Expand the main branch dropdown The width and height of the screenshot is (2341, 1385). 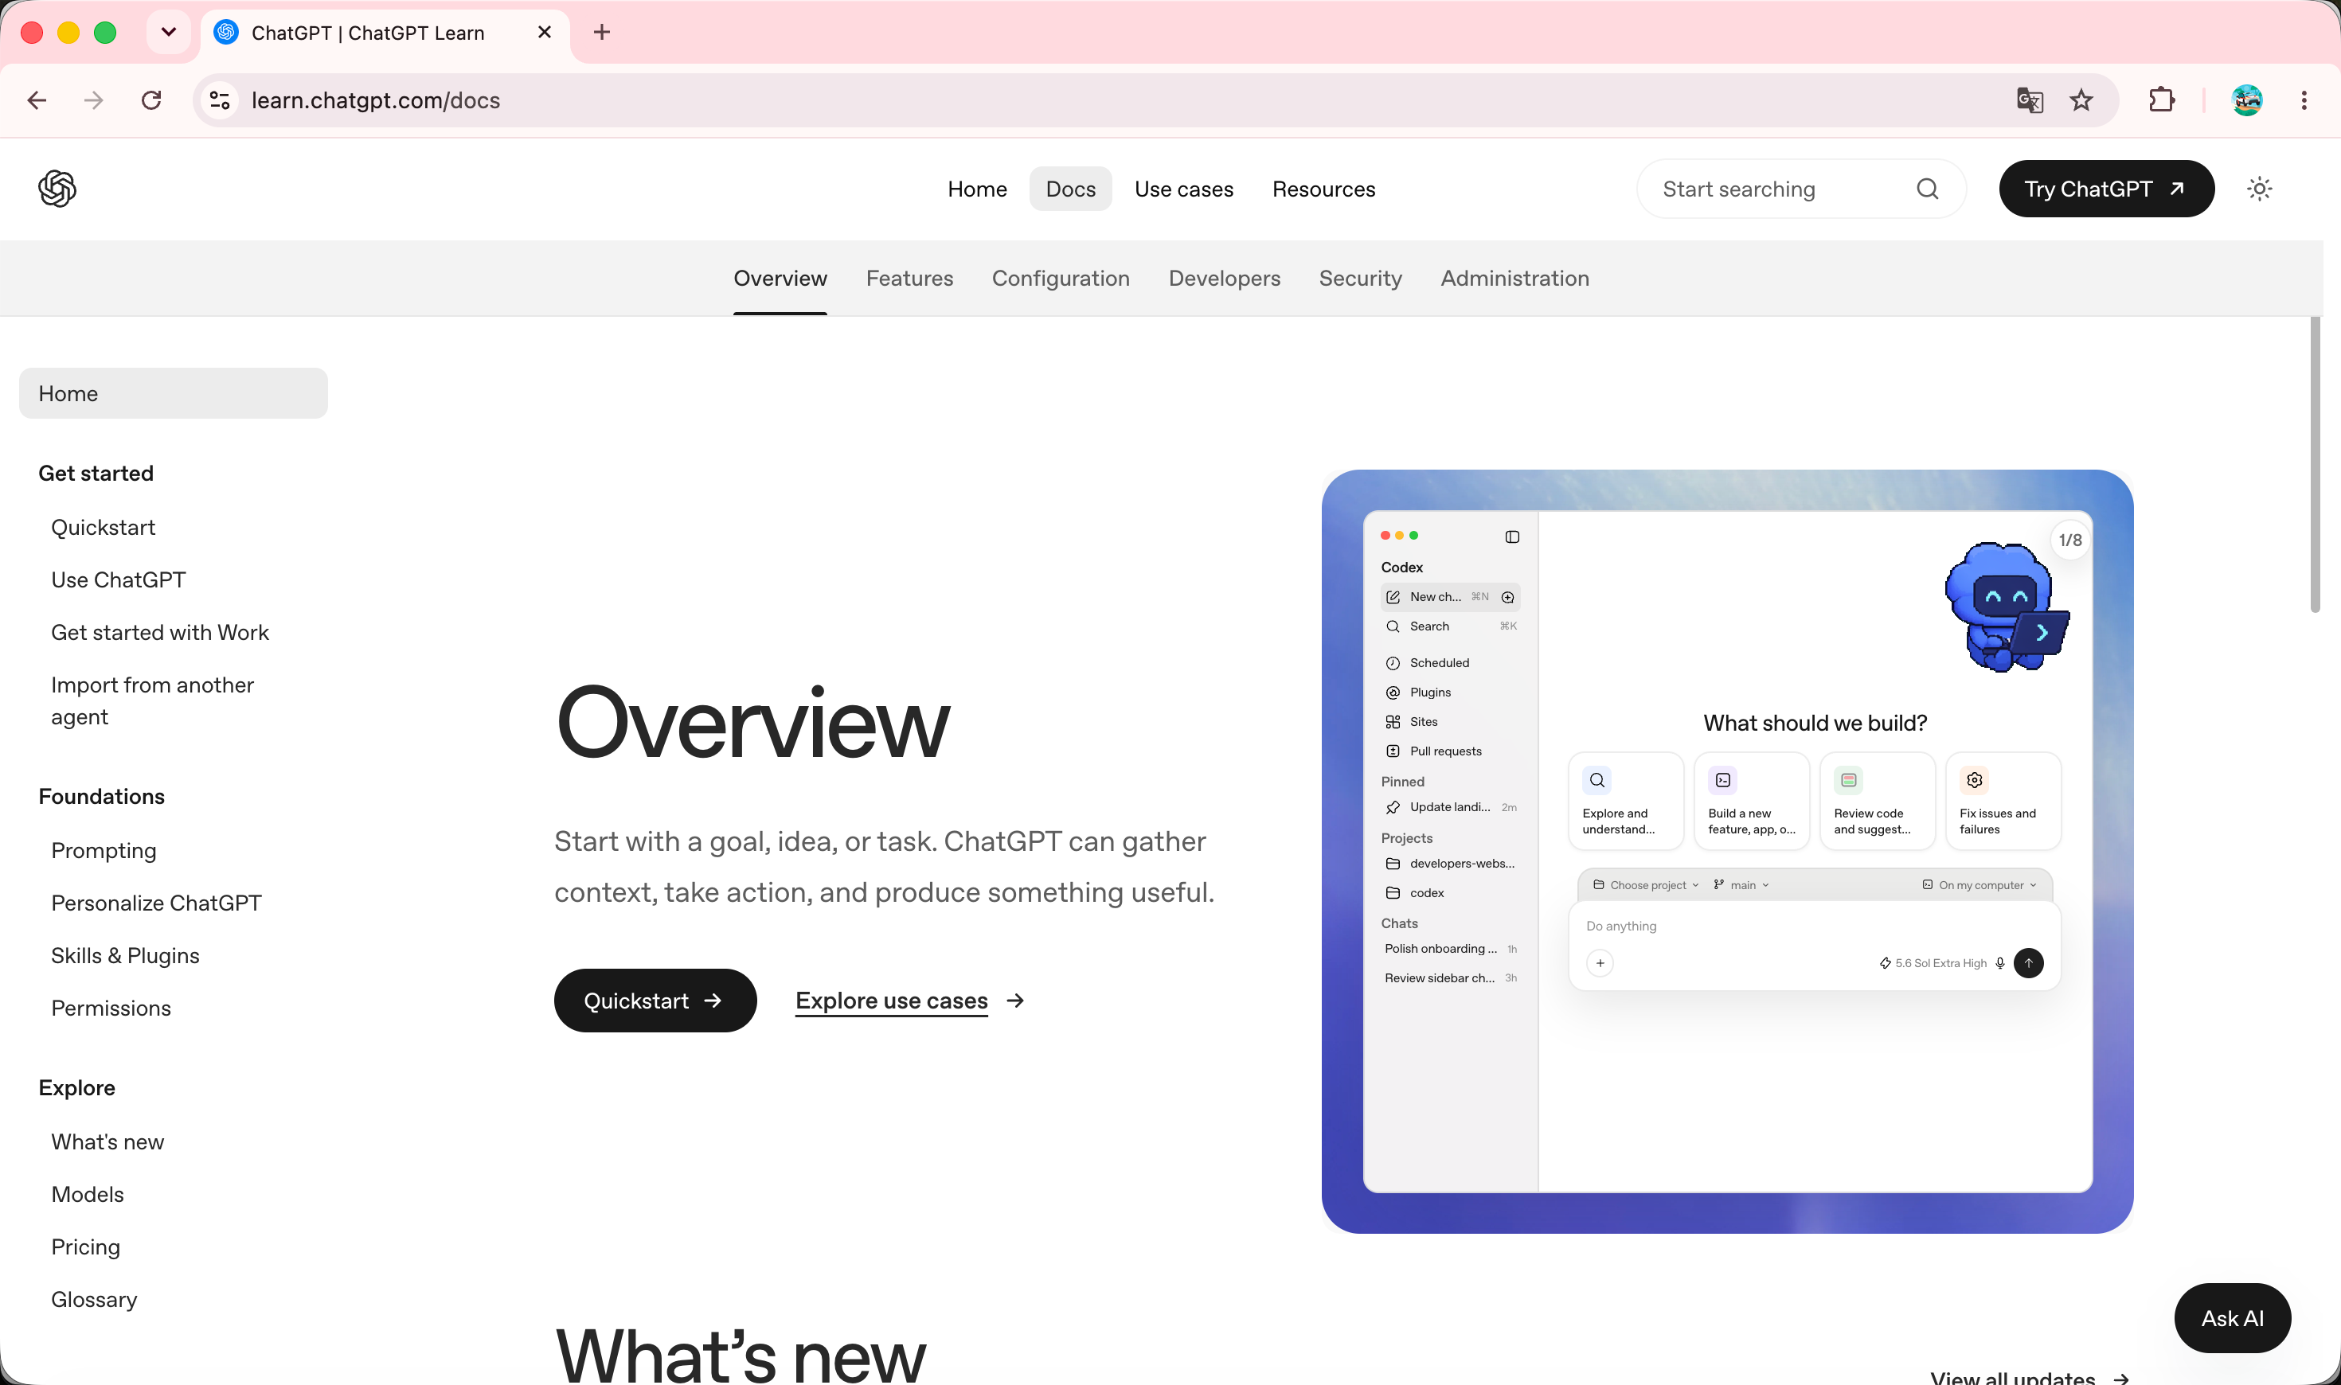click(1741, 885)
